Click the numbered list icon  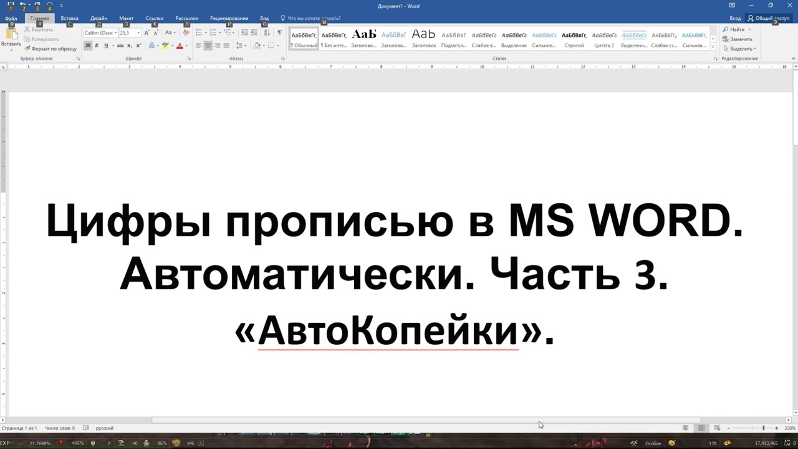[213, 32]
